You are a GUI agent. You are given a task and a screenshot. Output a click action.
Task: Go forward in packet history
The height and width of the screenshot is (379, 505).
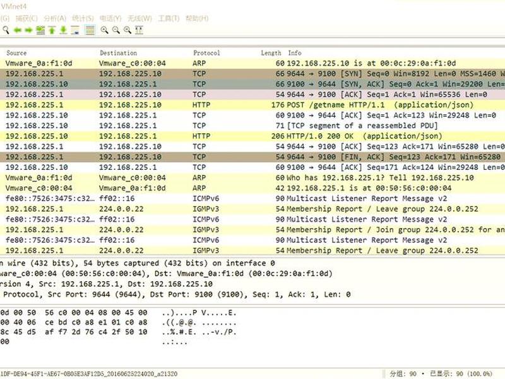click(x=28, y=30)
